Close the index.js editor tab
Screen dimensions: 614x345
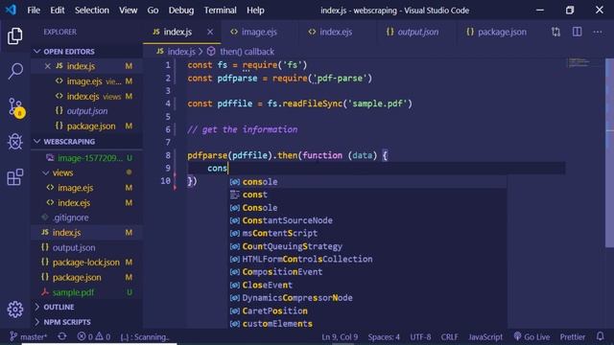click(210, 32)
